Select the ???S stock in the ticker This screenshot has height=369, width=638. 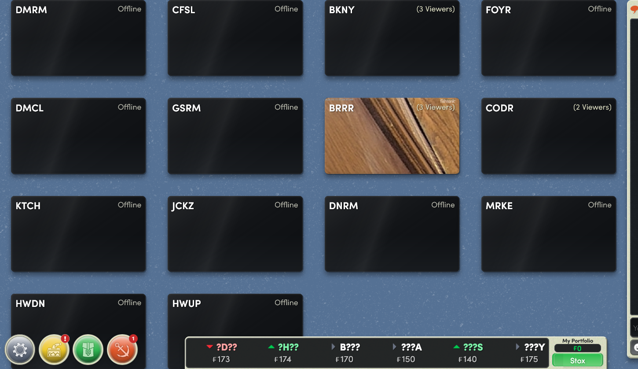pyautogui.click(x=468, y=353)
